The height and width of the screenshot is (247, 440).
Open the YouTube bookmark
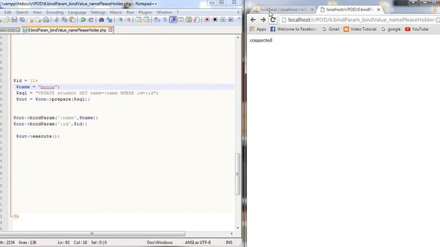click(417, 29)
